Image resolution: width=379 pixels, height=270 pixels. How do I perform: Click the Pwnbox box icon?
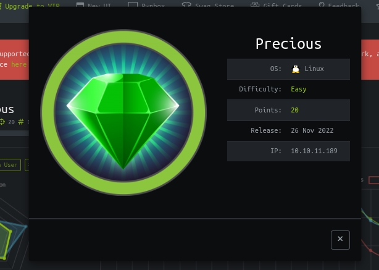pos(133,6)
